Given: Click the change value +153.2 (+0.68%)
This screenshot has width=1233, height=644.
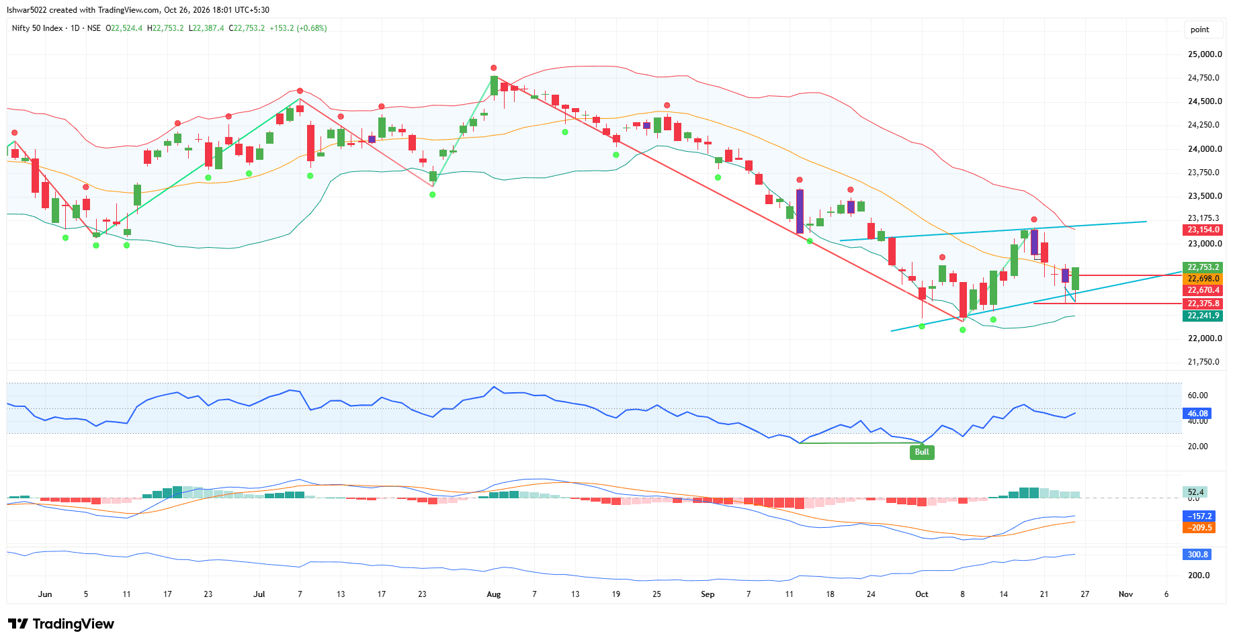Looking at the screenshot, I should (298, 28).
